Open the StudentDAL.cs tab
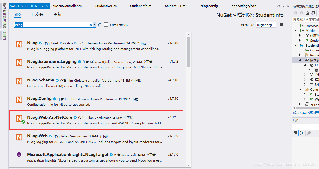 [x=106, y=6]
